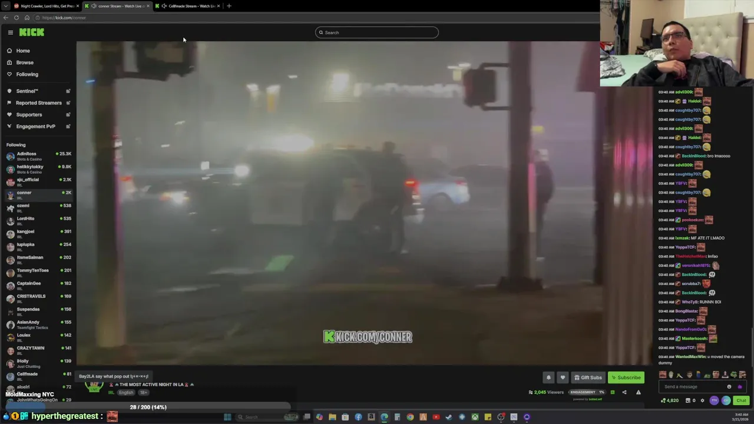Open Reported Streamers in sidebar

click(38, 103)
